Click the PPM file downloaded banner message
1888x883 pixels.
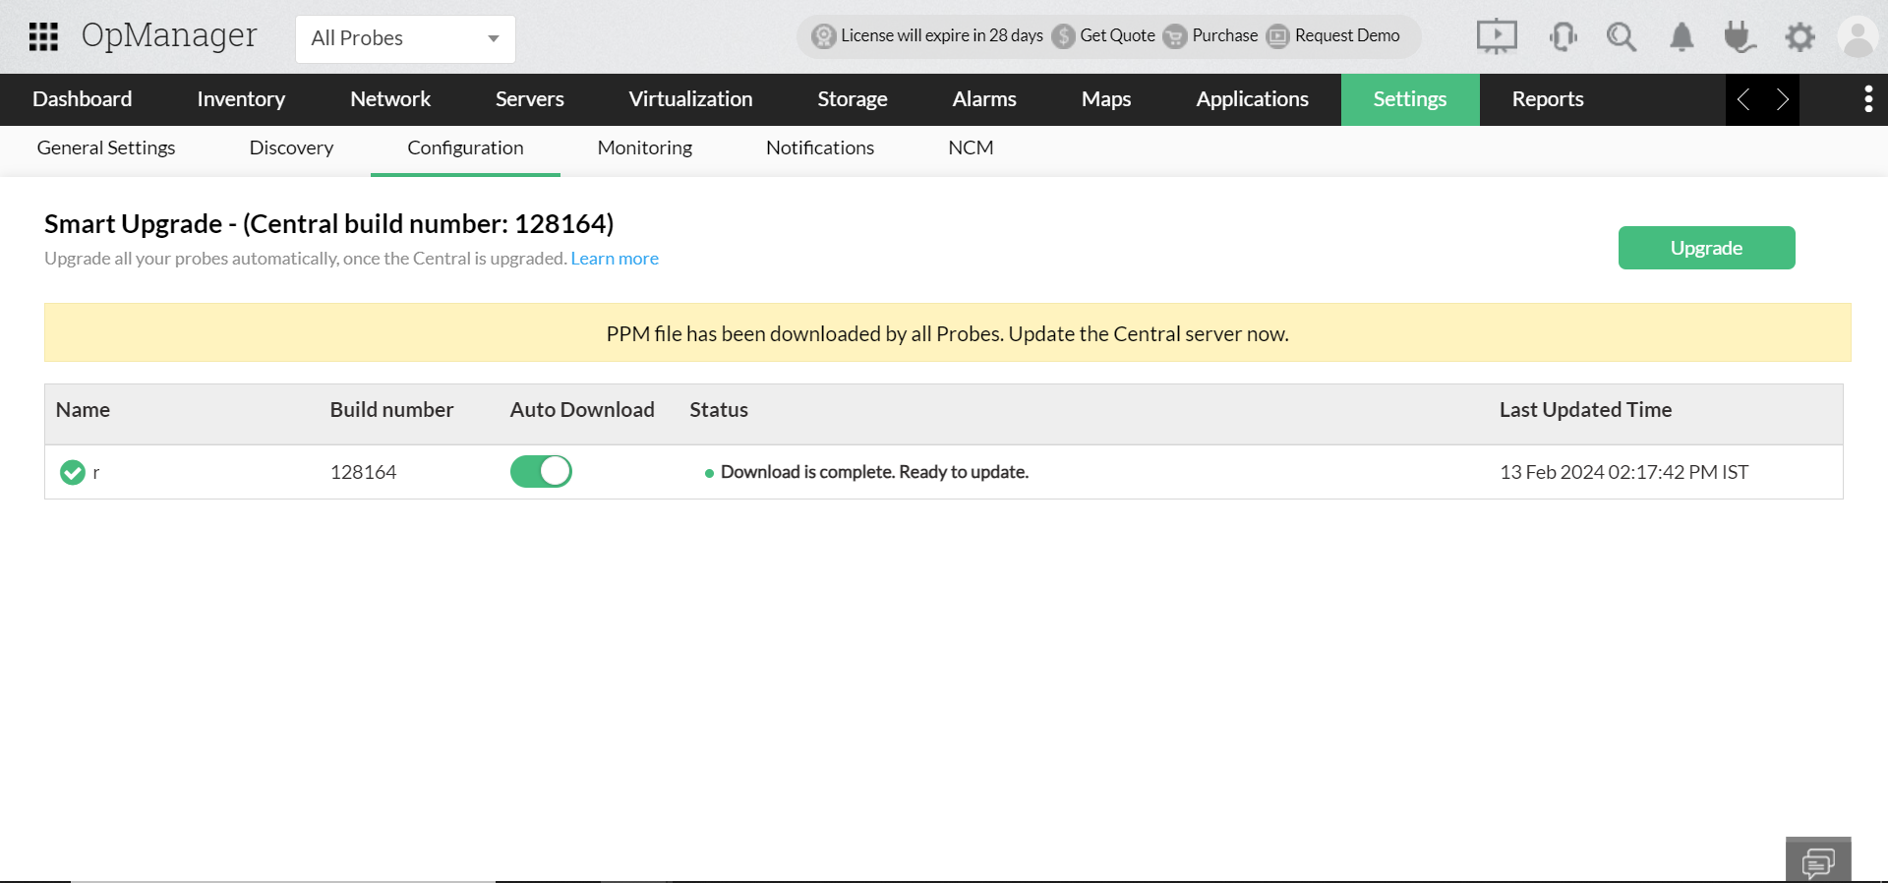coord(948,333)
